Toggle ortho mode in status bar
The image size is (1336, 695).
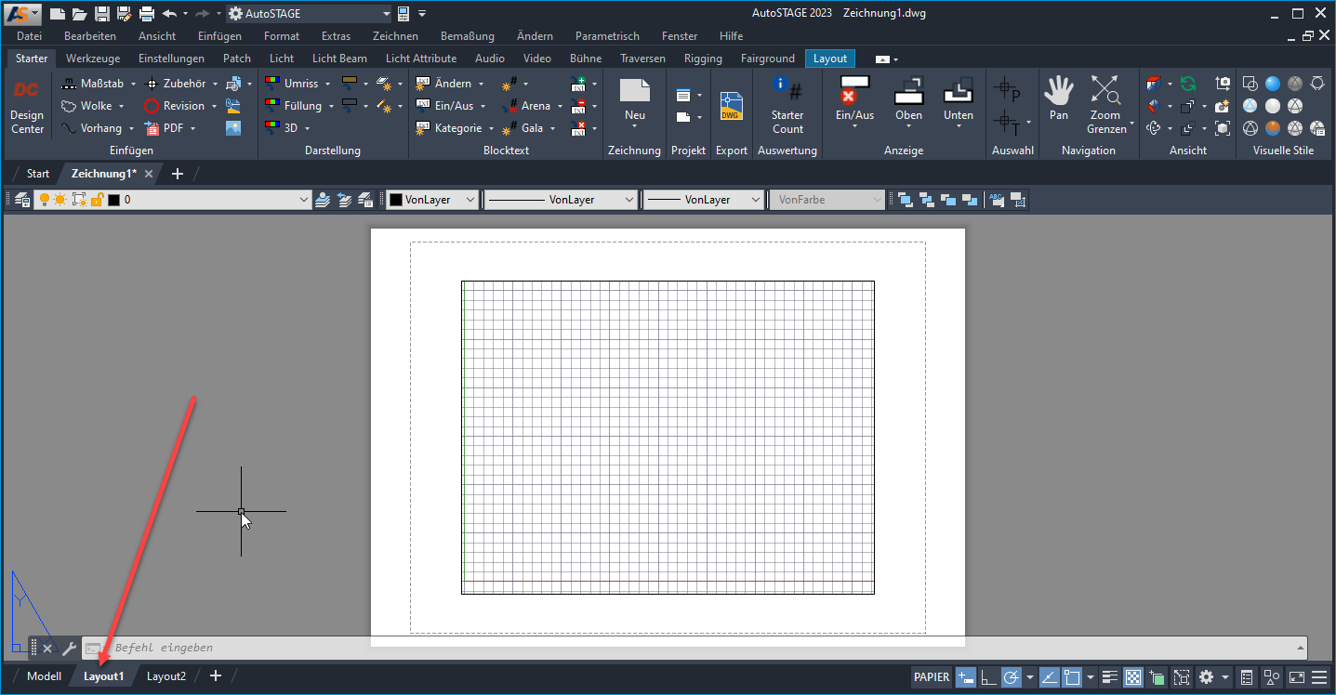[x=989, y=676]
